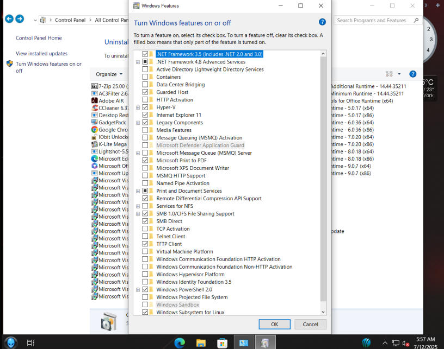Select the CCleaner icon in program list
The image size is (444, 349).
click(95, 108)
